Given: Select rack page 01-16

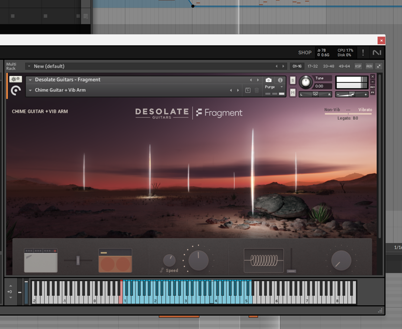Looking at the screenshot, I should coord(297,66).
